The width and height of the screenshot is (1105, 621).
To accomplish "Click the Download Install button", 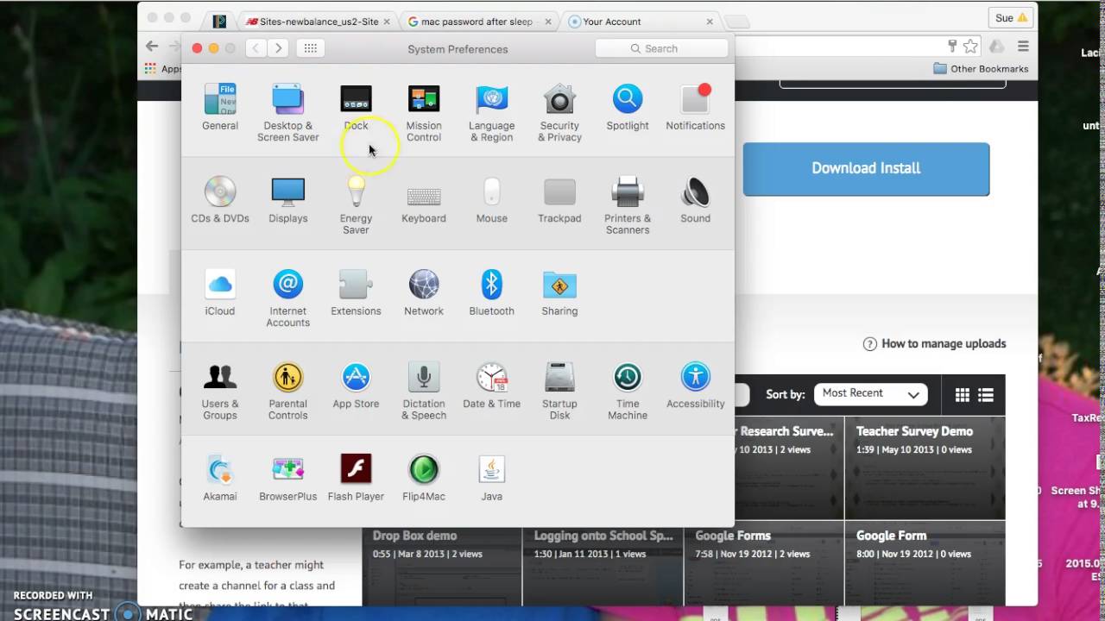I will click(x=866, y=169).
